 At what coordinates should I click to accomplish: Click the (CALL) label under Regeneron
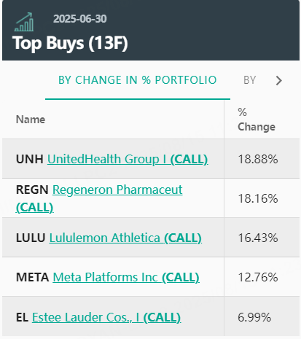(35, 207)
